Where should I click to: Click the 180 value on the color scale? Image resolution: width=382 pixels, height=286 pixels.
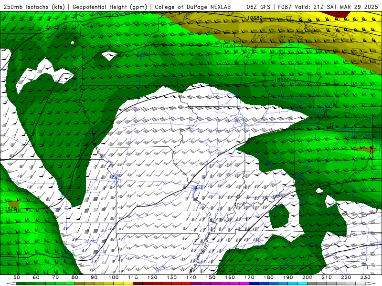coord(268,277)
